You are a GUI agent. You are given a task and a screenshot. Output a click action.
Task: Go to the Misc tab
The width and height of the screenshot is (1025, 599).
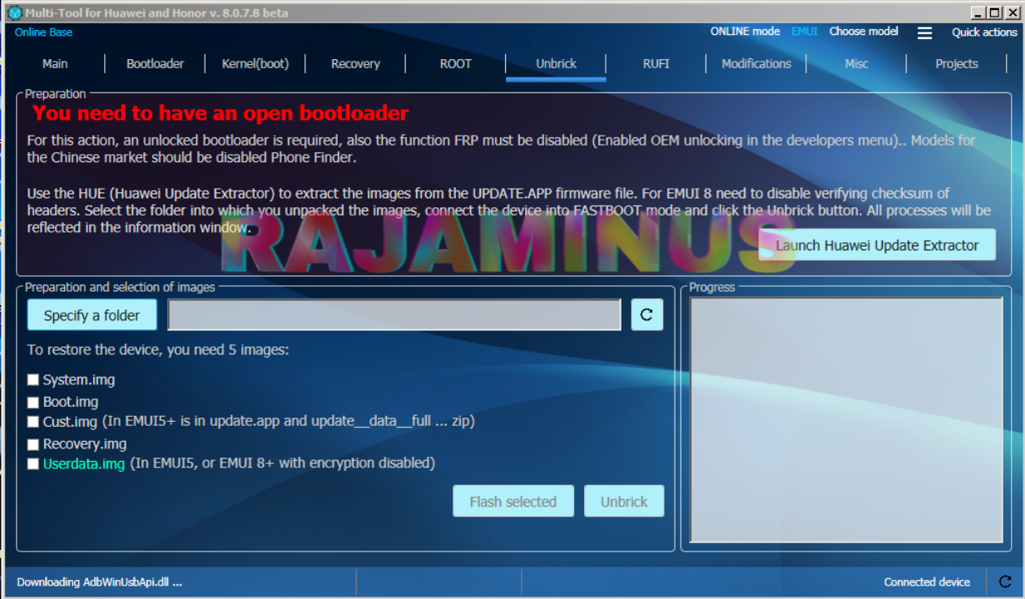pyautogui.click(x=856, y=64)
